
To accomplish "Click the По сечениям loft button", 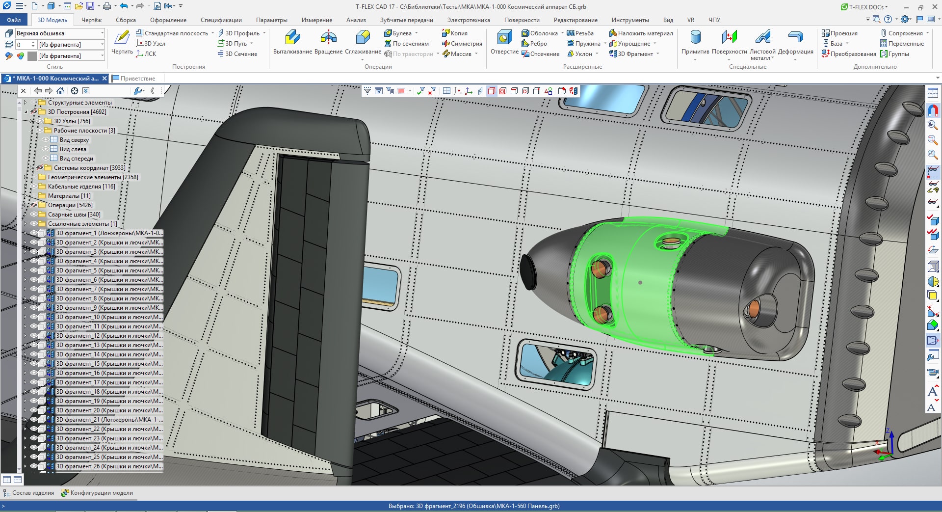I will click(x=406, y=43).
